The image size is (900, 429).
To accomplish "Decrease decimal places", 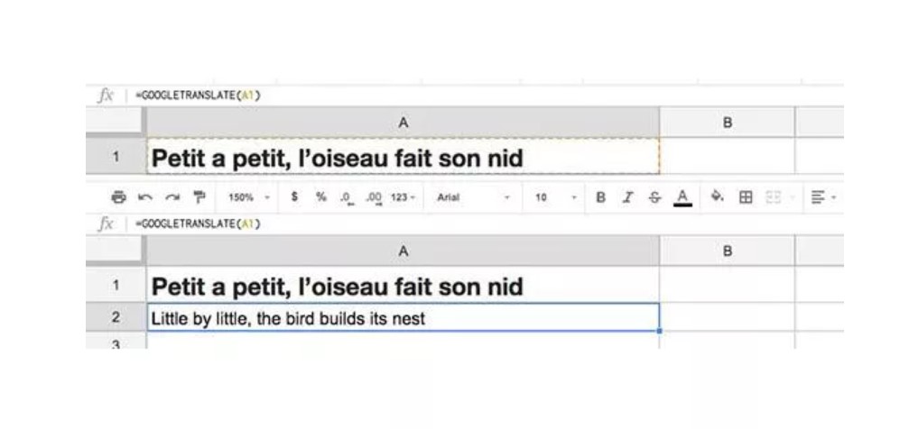I will 346,196.
